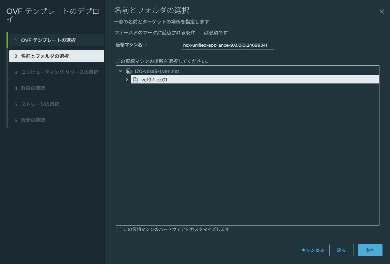This screenshot has height=264, width=390.
Task: Click the 次へ button
Action: (370, 250)
